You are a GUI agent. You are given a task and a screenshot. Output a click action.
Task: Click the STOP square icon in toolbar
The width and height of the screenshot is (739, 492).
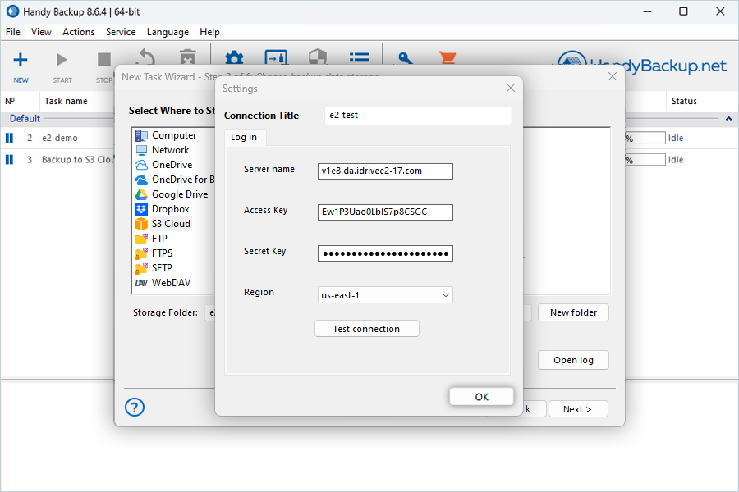pos(103,60)
